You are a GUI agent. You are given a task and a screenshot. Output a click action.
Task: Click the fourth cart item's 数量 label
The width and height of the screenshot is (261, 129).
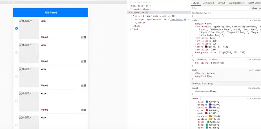click(84, 110)
